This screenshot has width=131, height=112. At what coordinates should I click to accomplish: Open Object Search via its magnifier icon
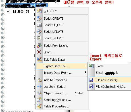point(39,93)
